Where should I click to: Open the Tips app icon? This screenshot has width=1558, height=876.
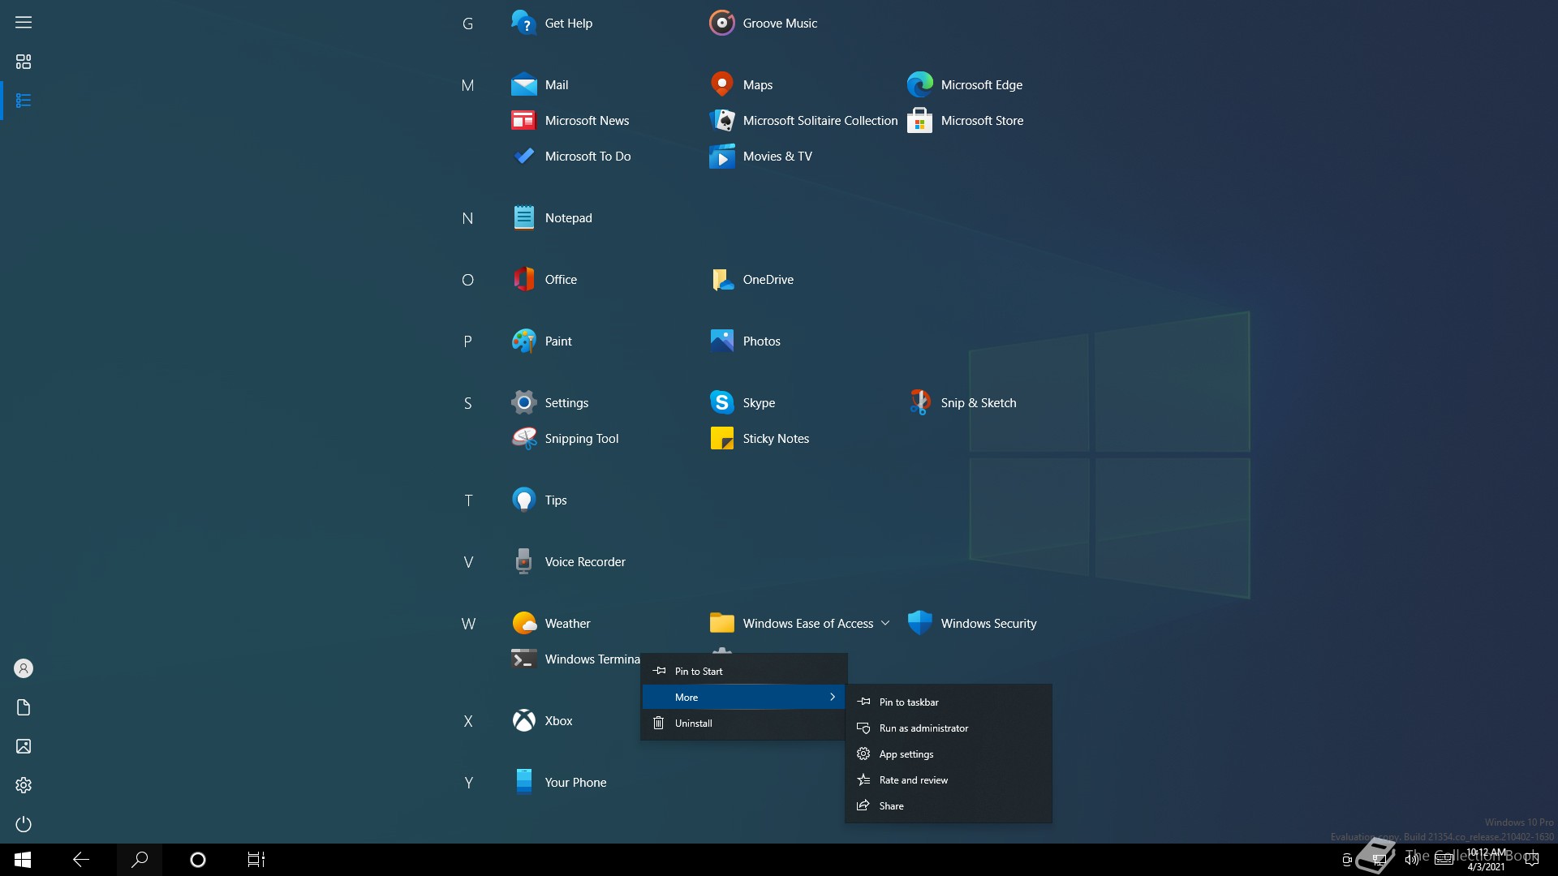click(x=523, y=500)
